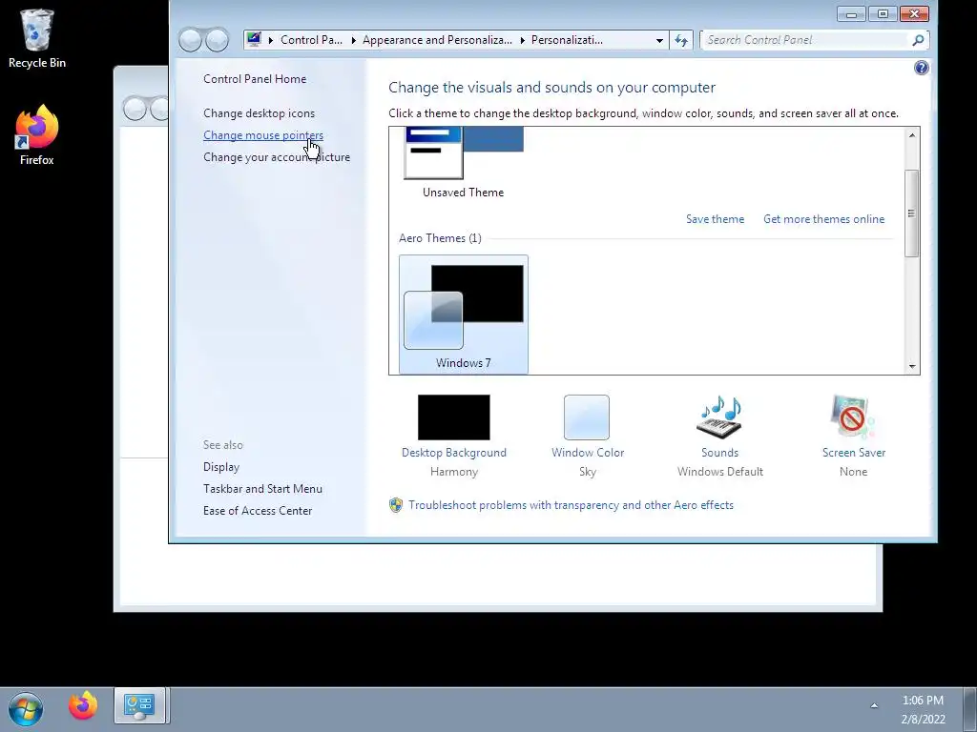977x732 pixels.
Task: Open Ease of Access Center link
Action: pos(258,511)
